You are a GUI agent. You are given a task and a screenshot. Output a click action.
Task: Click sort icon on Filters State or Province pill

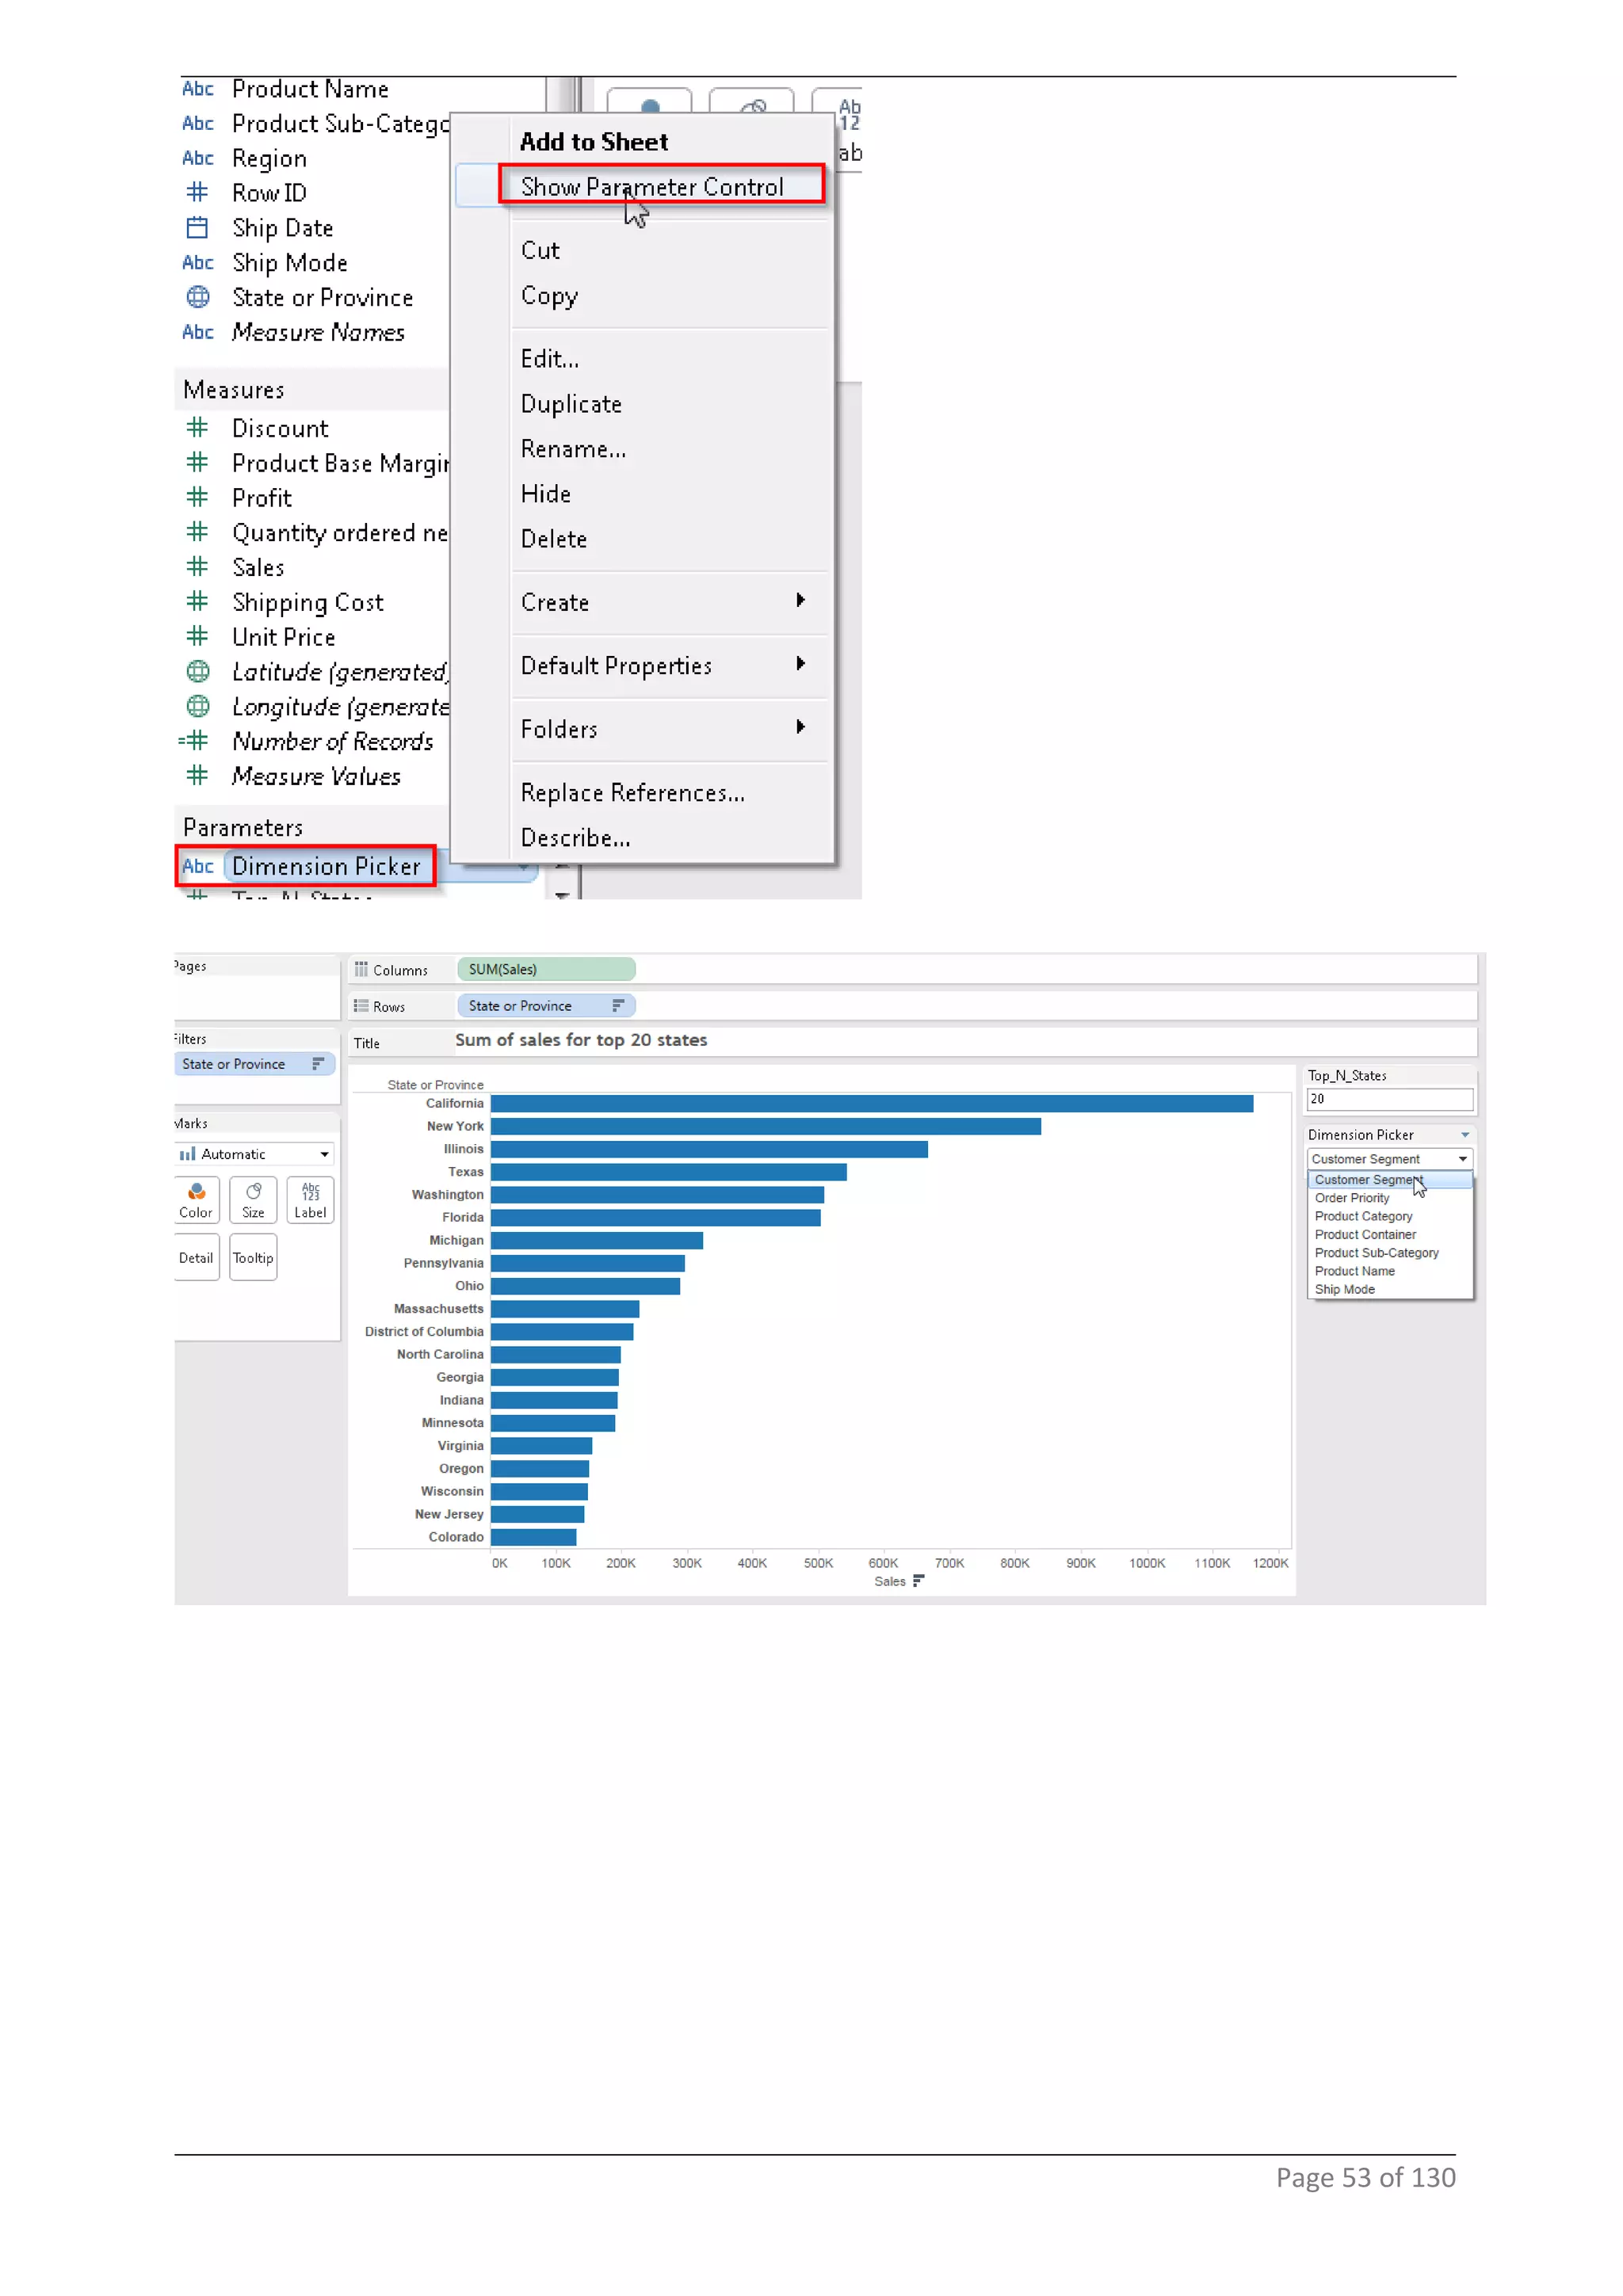pyautogui.click(x=318, y=1064)
